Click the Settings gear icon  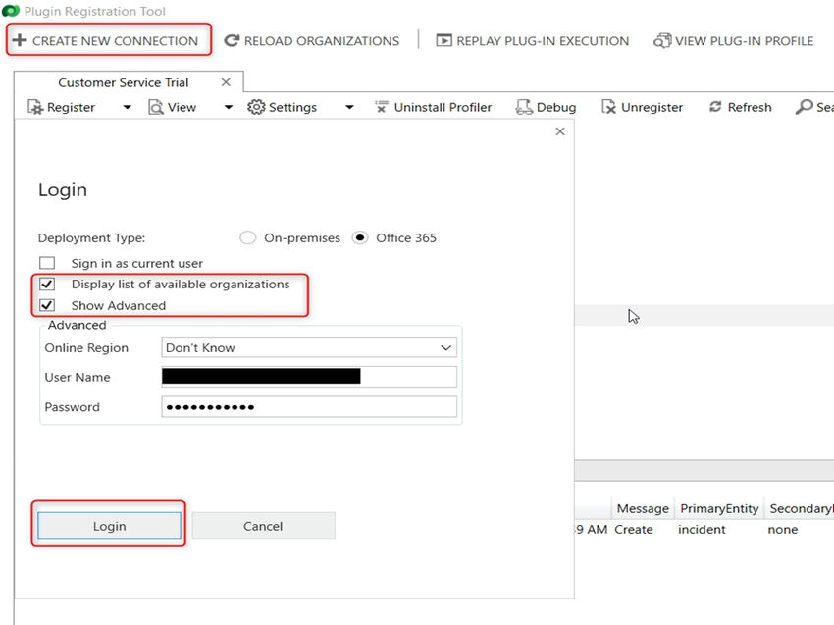[x=256, y=107]
